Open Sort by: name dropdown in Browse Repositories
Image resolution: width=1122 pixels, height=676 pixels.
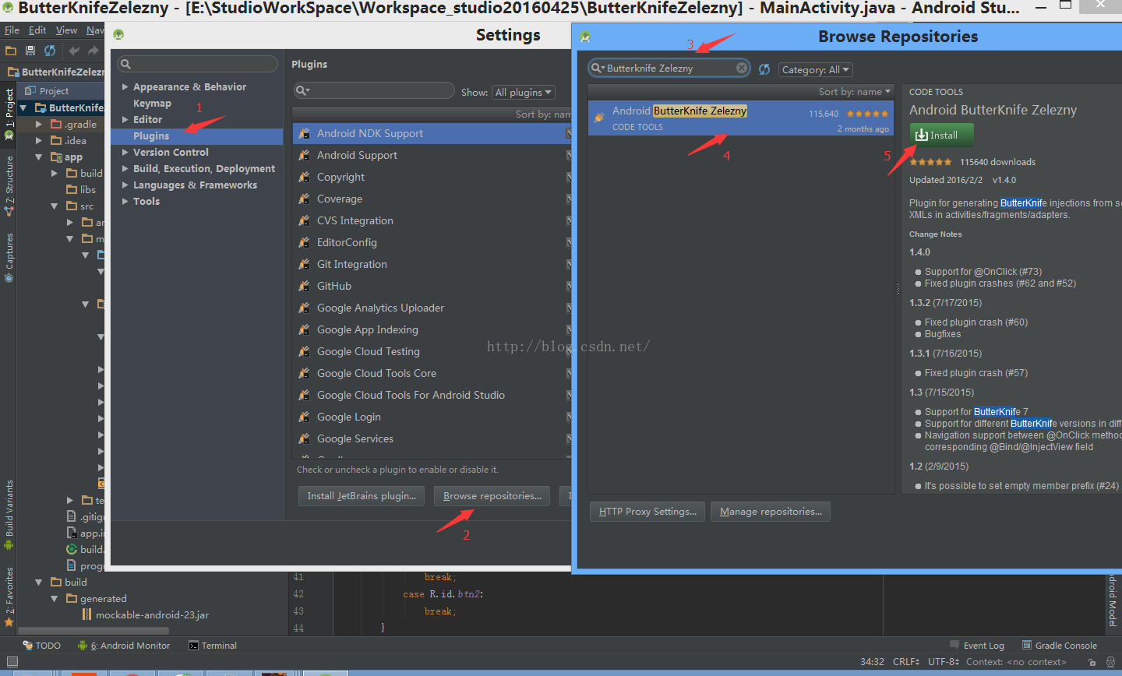[x=855, y=91]
